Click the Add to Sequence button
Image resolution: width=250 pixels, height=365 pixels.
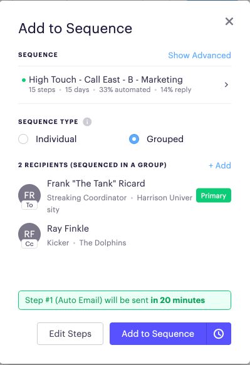point(158,334)
